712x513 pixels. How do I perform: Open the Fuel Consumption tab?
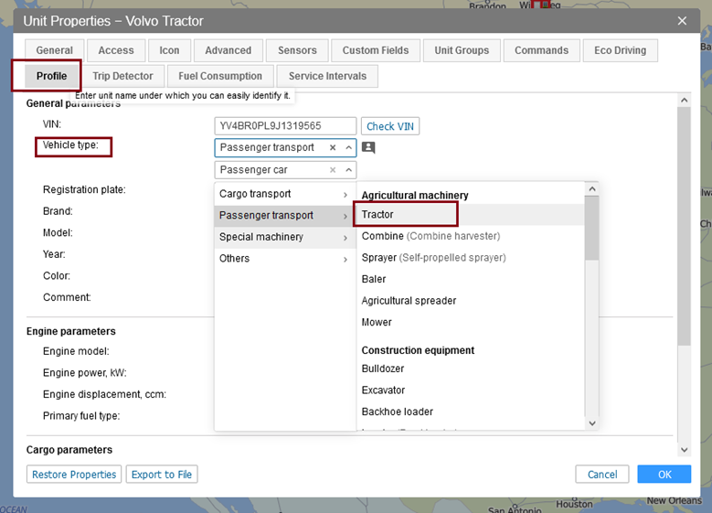click(220, 76)
